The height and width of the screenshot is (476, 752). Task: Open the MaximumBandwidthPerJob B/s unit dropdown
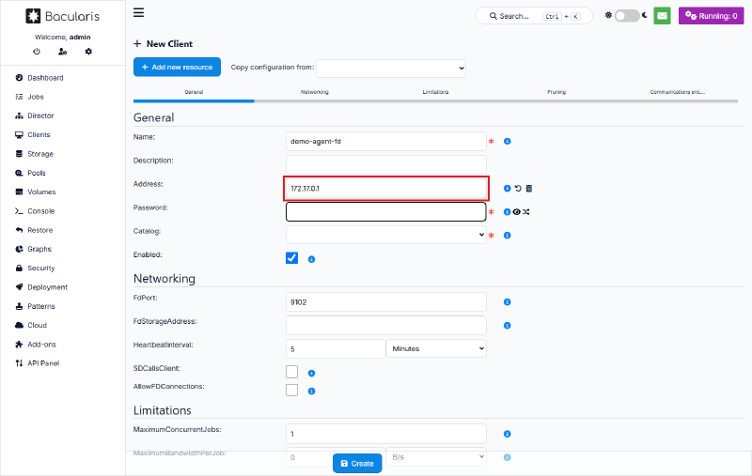(x=436, y=457)
